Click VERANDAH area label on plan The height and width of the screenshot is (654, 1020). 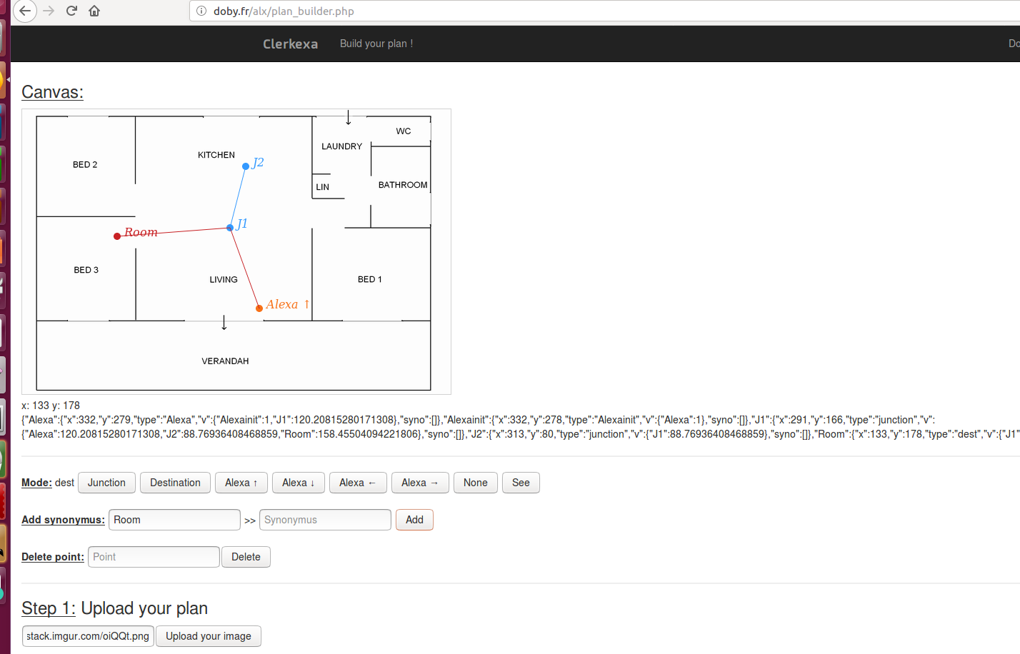point(225,361)
